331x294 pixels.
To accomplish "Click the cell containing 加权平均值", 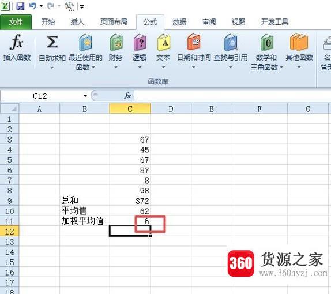I will coord(85,221).
